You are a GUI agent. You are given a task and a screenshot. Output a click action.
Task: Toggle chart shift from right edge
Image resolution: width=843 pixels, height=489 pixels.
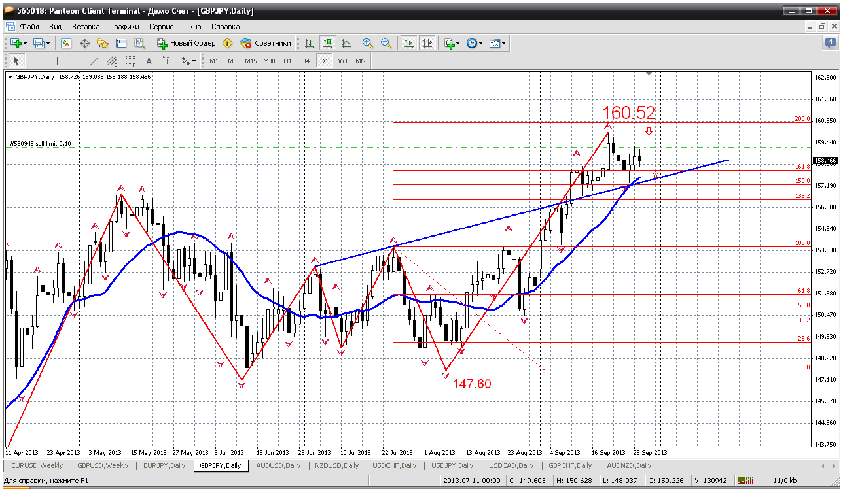pyautogui.click(x=427, y=43)
